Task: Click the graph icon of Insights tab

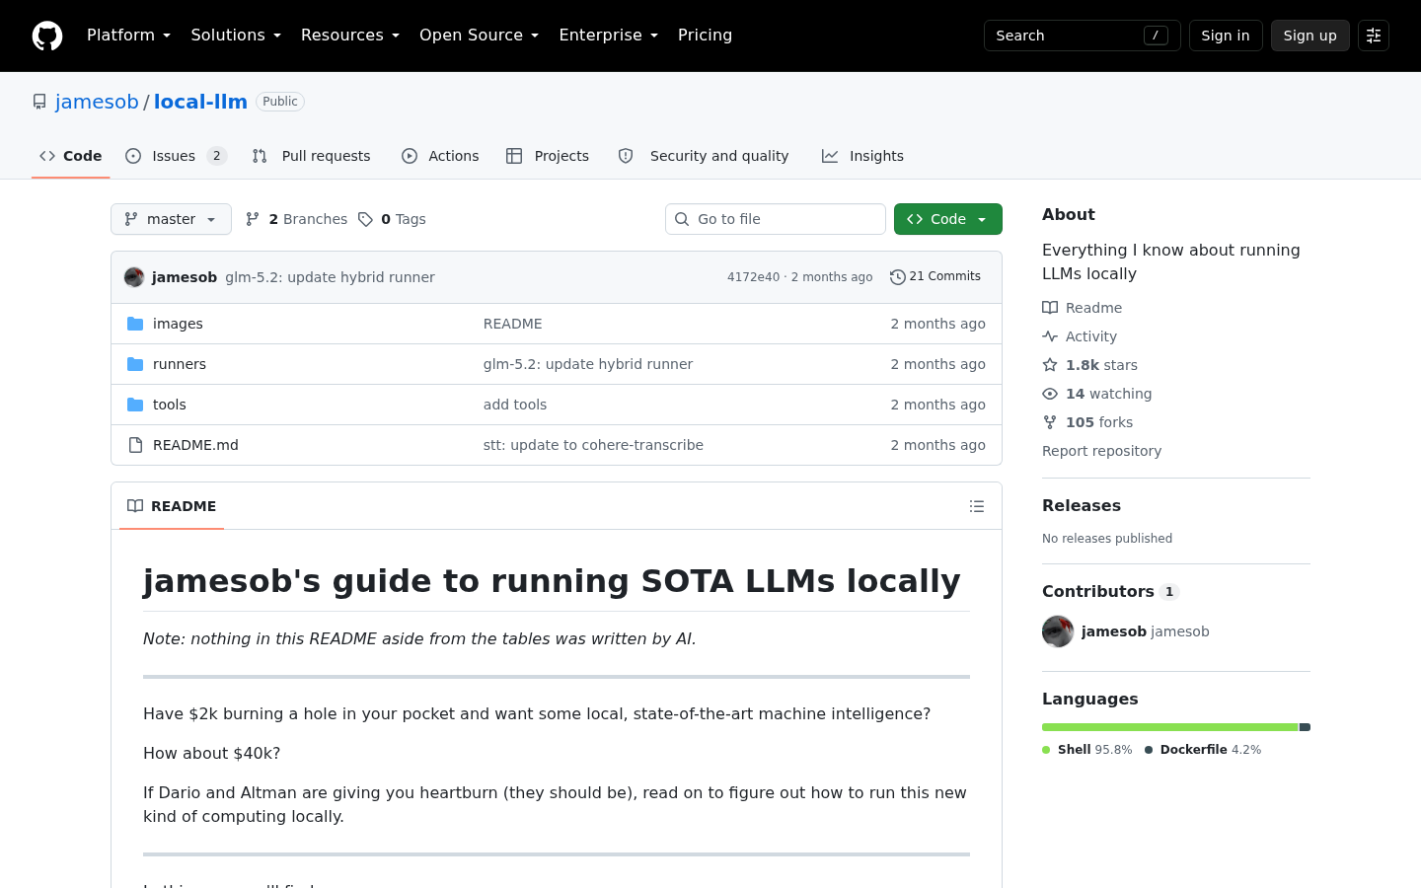Action: pos(830,156)
